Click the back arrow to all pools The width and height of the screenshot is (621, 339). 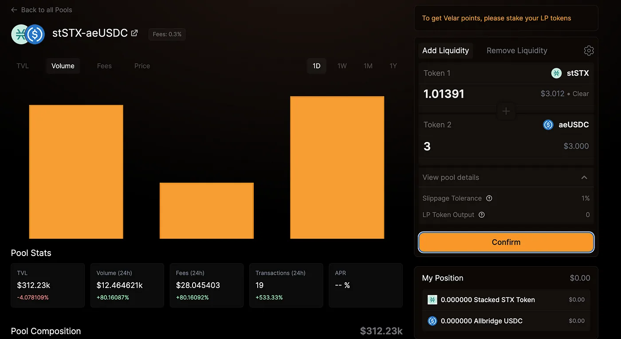point(14,10)
